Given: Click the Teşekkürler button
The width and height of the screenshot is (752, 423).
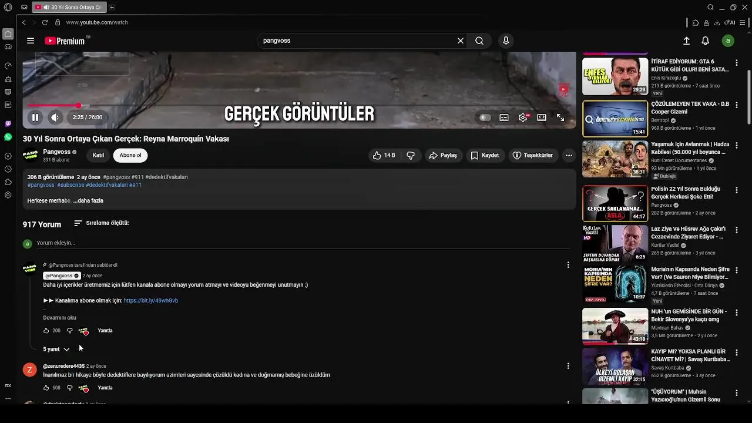Looking at the screenshot, I should 532,155.
